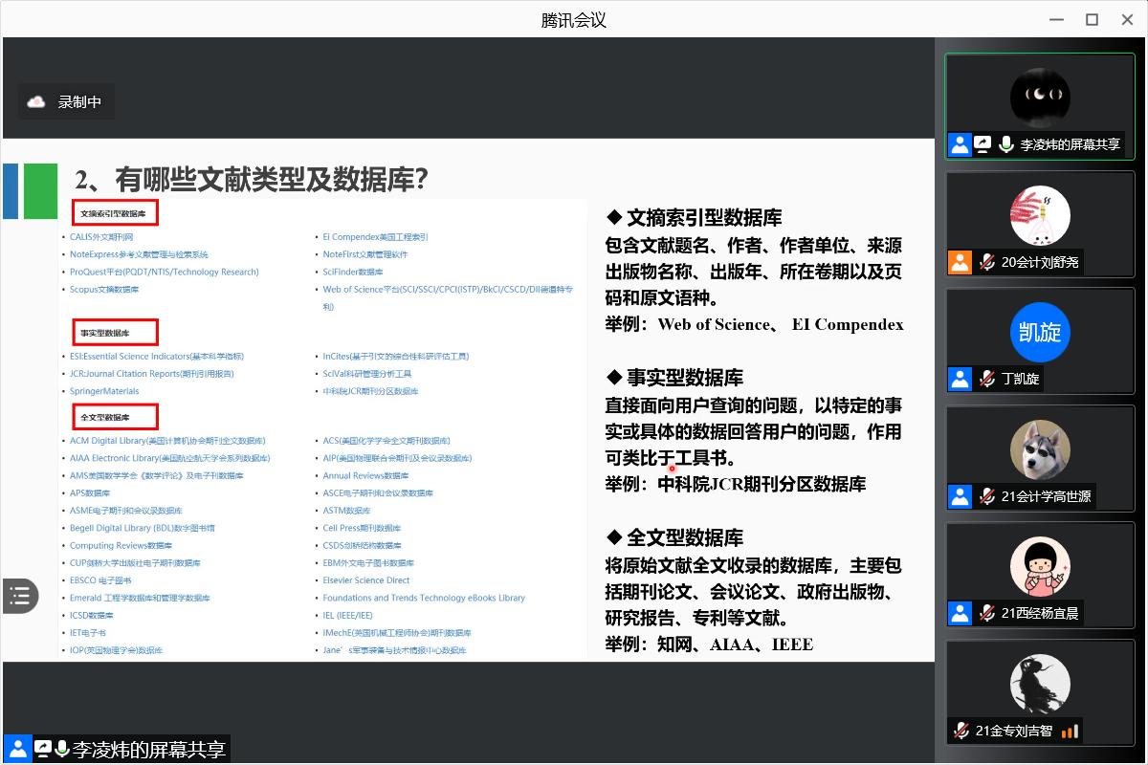
Task: Click the name label 丁凯旋
Action: (x=1021, y=378)
